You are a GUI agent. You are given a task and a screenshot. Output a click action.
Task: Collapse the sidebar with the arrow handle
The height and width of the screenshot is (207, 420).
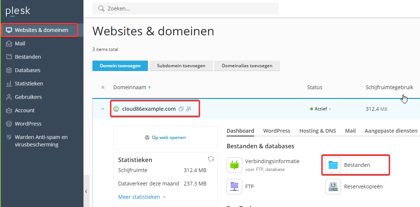click(x=86, y=191)
